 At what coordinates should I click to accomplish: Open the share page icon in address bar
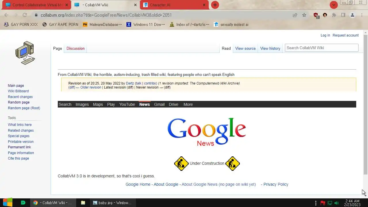(x=295, y=15)
